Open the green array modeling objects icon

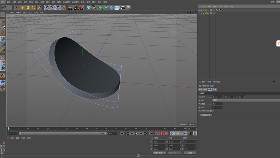(x=106, y=7)
